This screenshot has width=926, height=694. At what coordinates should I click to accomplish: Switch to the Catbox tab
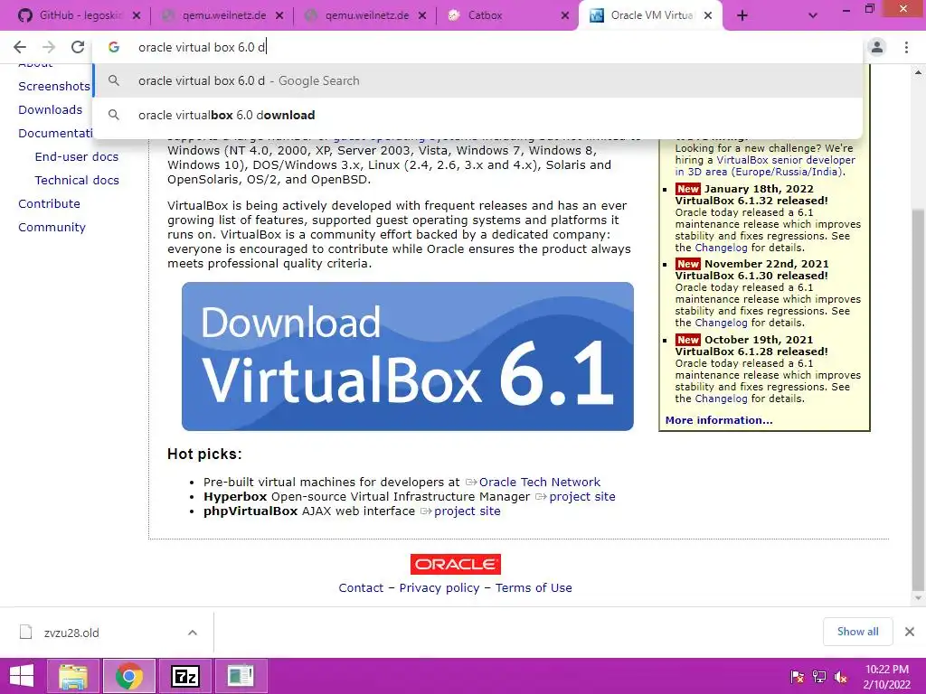tap(508, 15)
